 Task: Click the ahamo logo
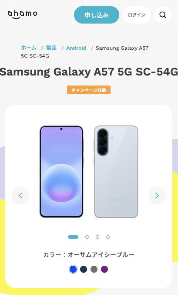pyautogui.click(x=23, y=15)
